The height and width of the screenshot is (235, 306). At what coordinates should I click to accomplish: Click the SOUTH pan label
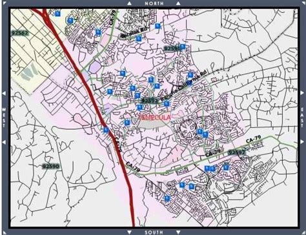[x=154, y=232]
